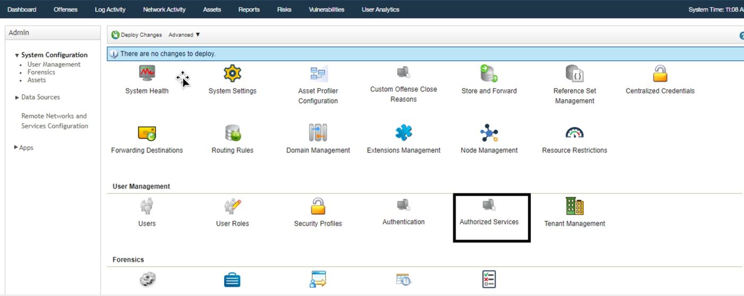Open the Authentication icon

[x=403, y=205]
